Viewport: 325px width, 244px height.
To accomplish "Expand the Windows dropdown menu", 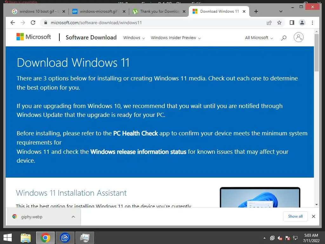I will tap(134, 38).
